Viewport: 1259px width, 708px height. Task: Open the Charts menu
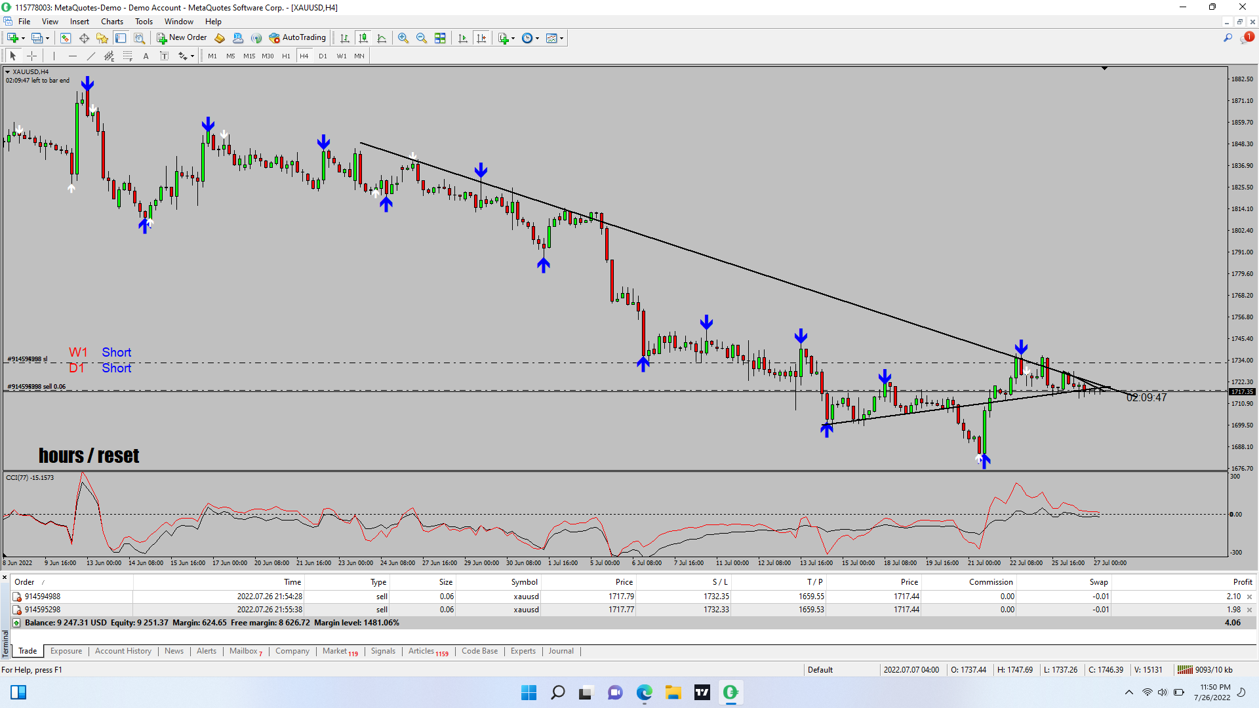pos(111,22)
